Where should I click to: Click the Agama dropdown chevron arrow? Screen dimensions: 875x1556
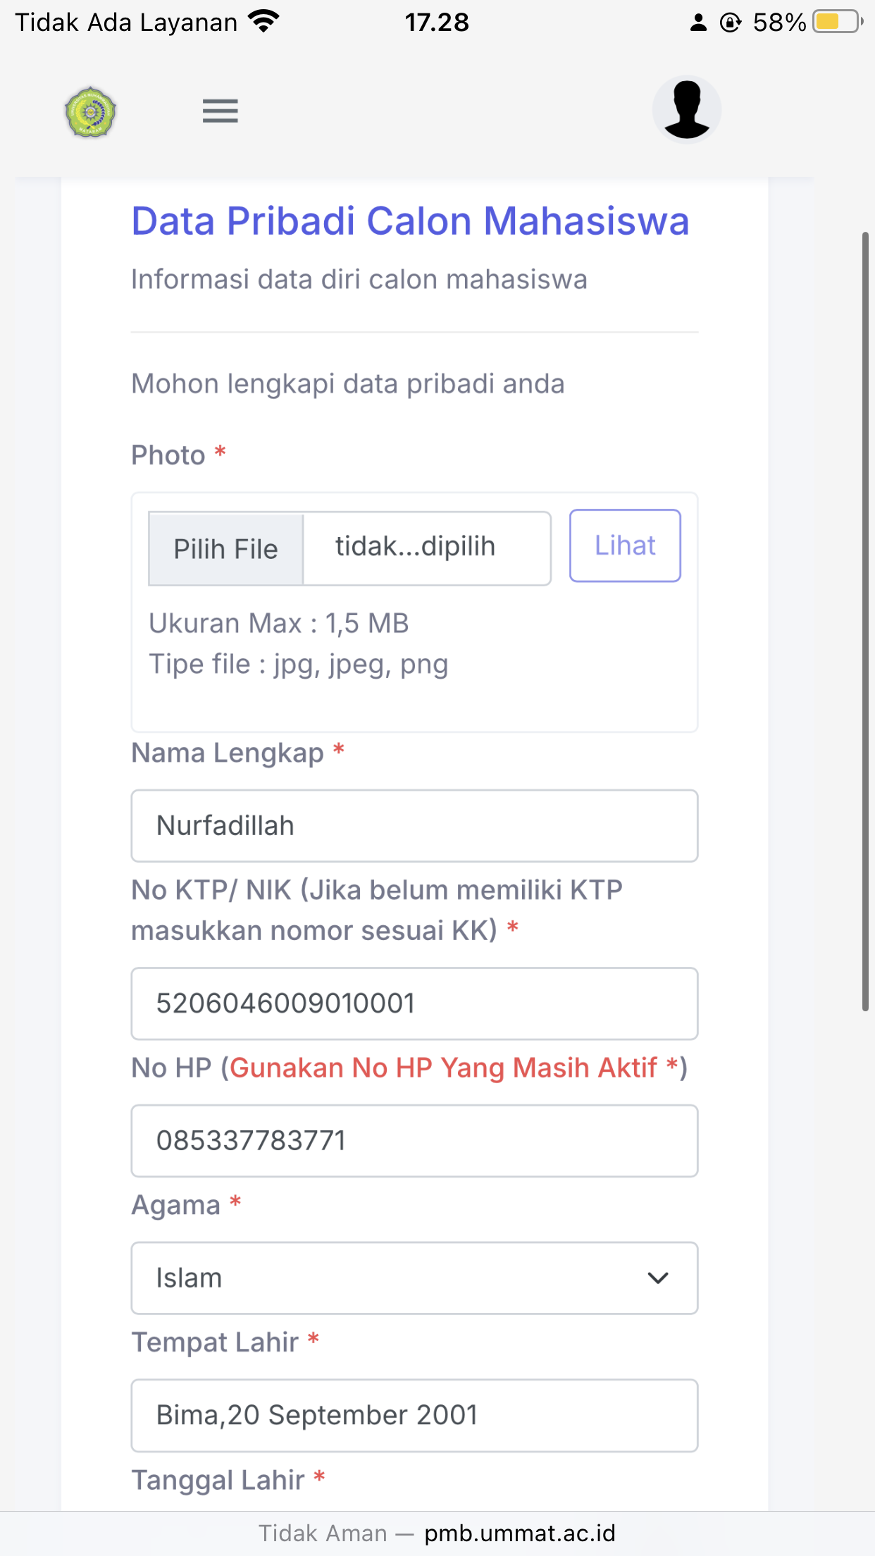coord(657,1278)
